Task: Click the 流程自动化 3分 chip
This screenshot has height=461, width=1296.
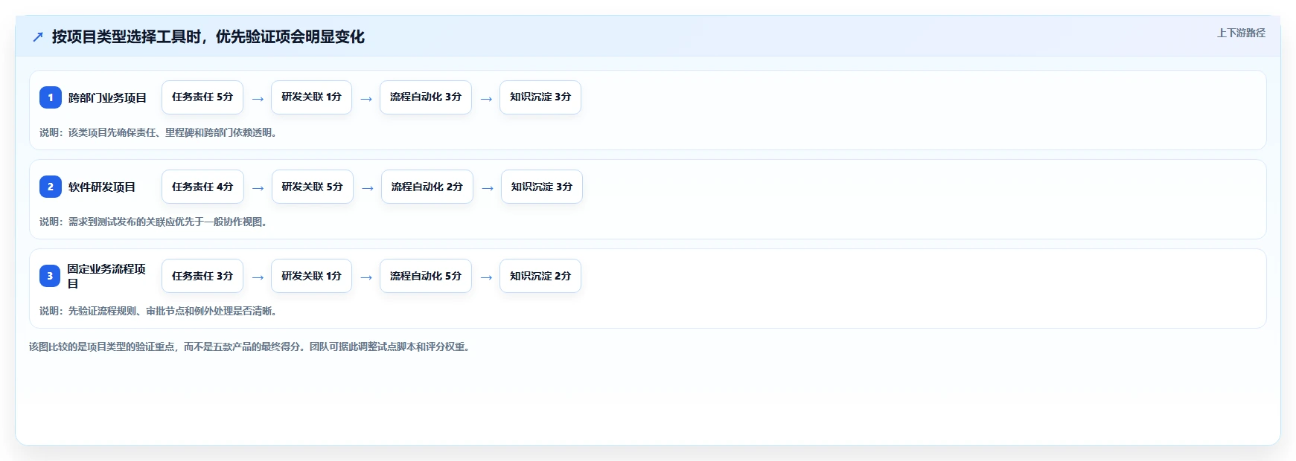Action: (x=426, y=97)
